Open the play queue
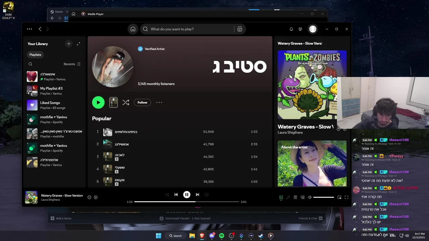 click(295, 197)
